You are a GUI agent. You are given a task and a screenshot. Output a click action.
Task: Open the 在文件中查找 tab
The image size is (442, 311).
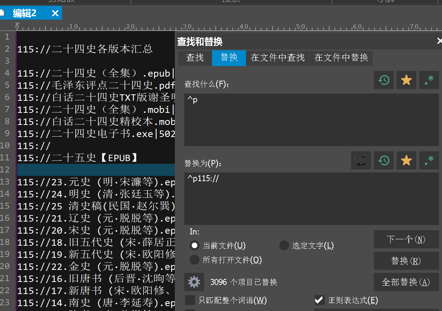coord(277,58)
